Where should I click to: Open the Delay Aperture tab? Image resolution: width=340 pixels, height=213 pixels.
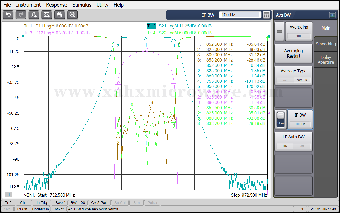(x=326, y=60)
